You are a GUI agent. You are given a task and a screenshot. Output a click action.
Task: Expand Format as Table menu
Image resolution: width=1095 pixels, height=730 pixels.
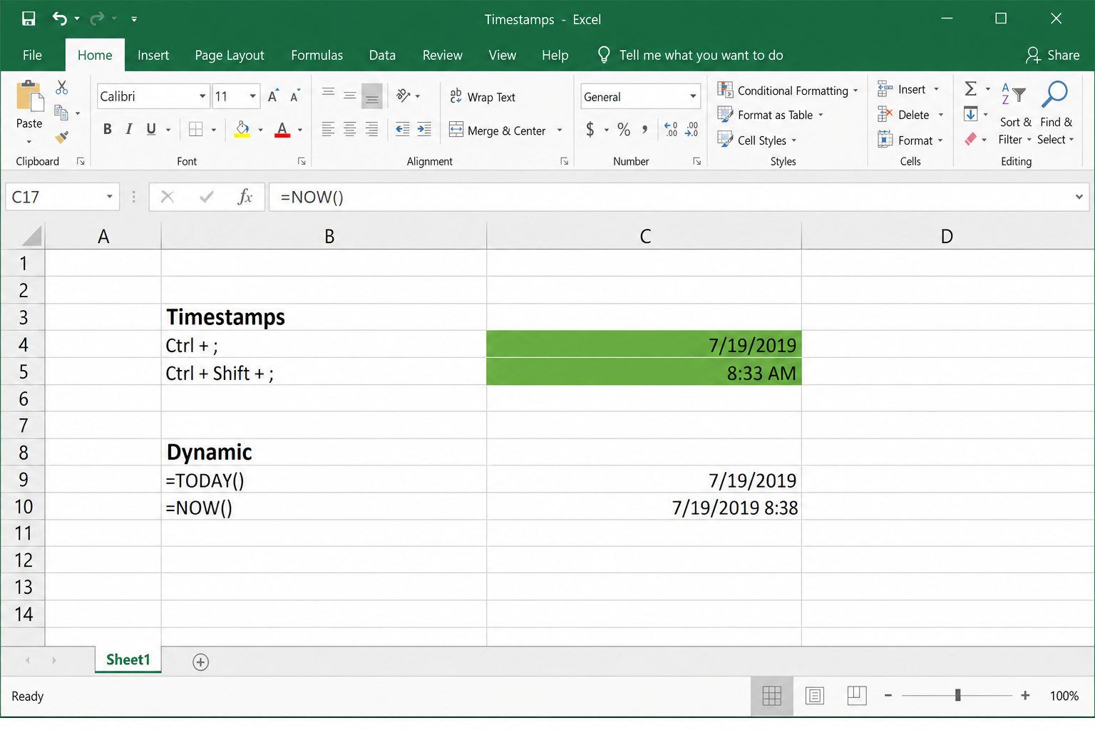click(771, 115)
